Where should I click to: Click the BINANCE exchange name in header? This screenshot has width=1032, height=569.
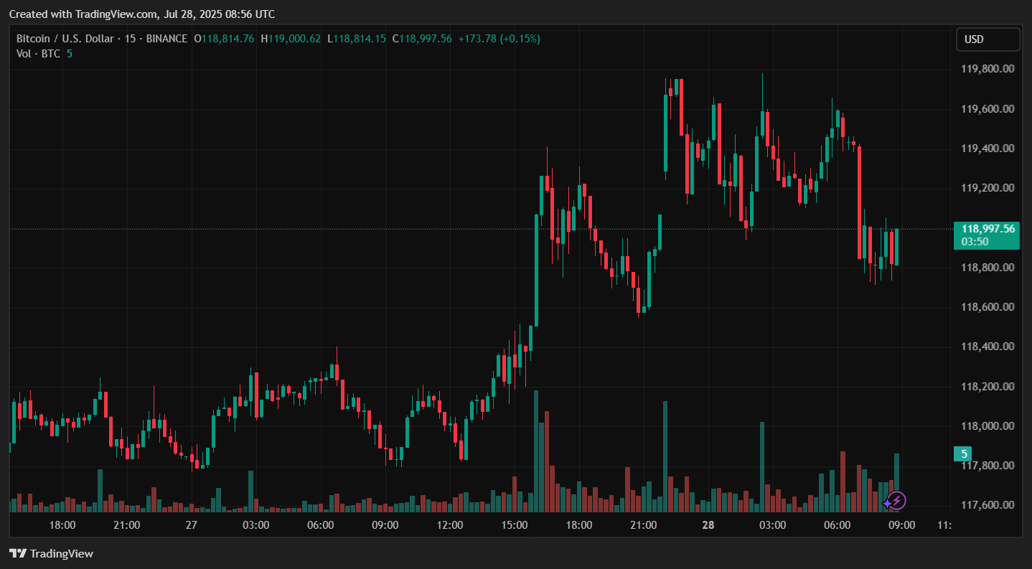166,39
